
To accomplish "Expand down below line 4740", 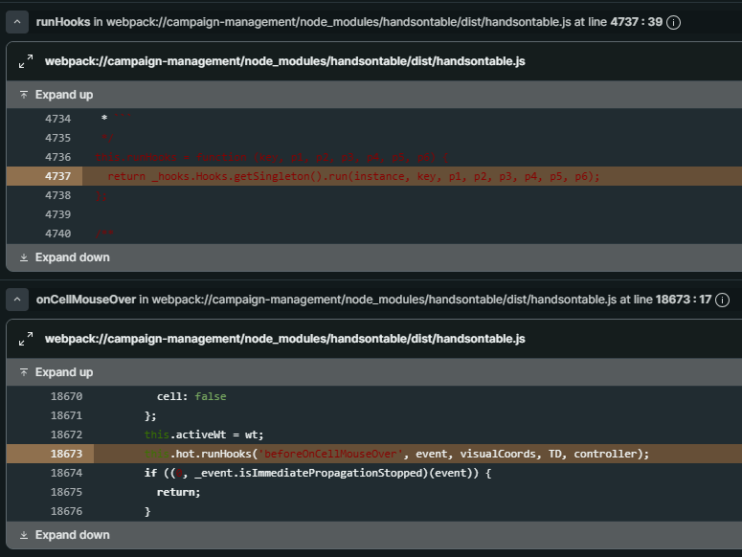I will [x=64, y=257].
